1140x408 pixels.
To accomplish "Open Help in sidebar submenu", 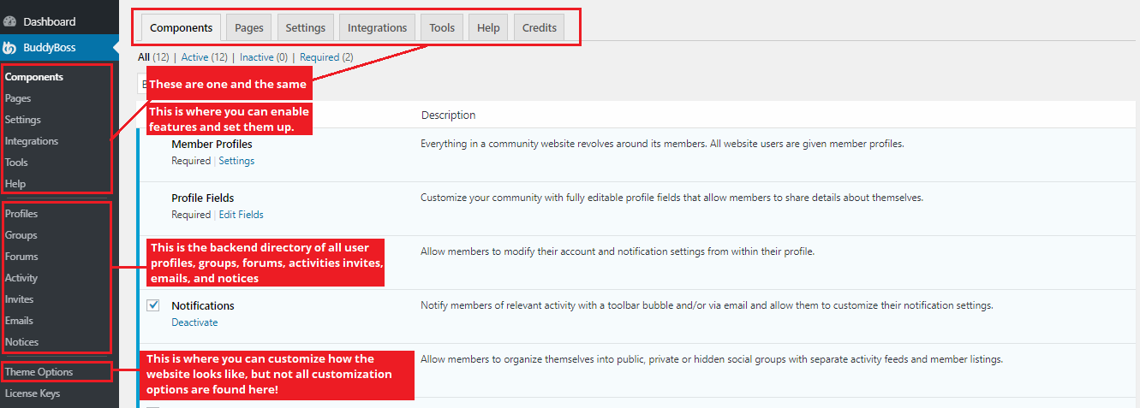I will click(x=15, y=184).
